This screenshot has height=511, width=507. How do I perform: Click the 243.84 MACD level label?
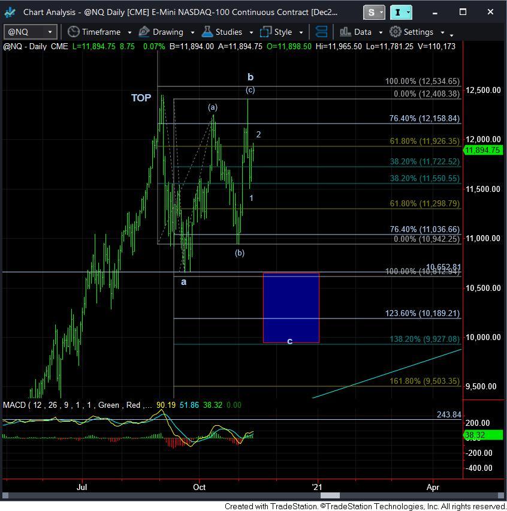click(449, 414)
